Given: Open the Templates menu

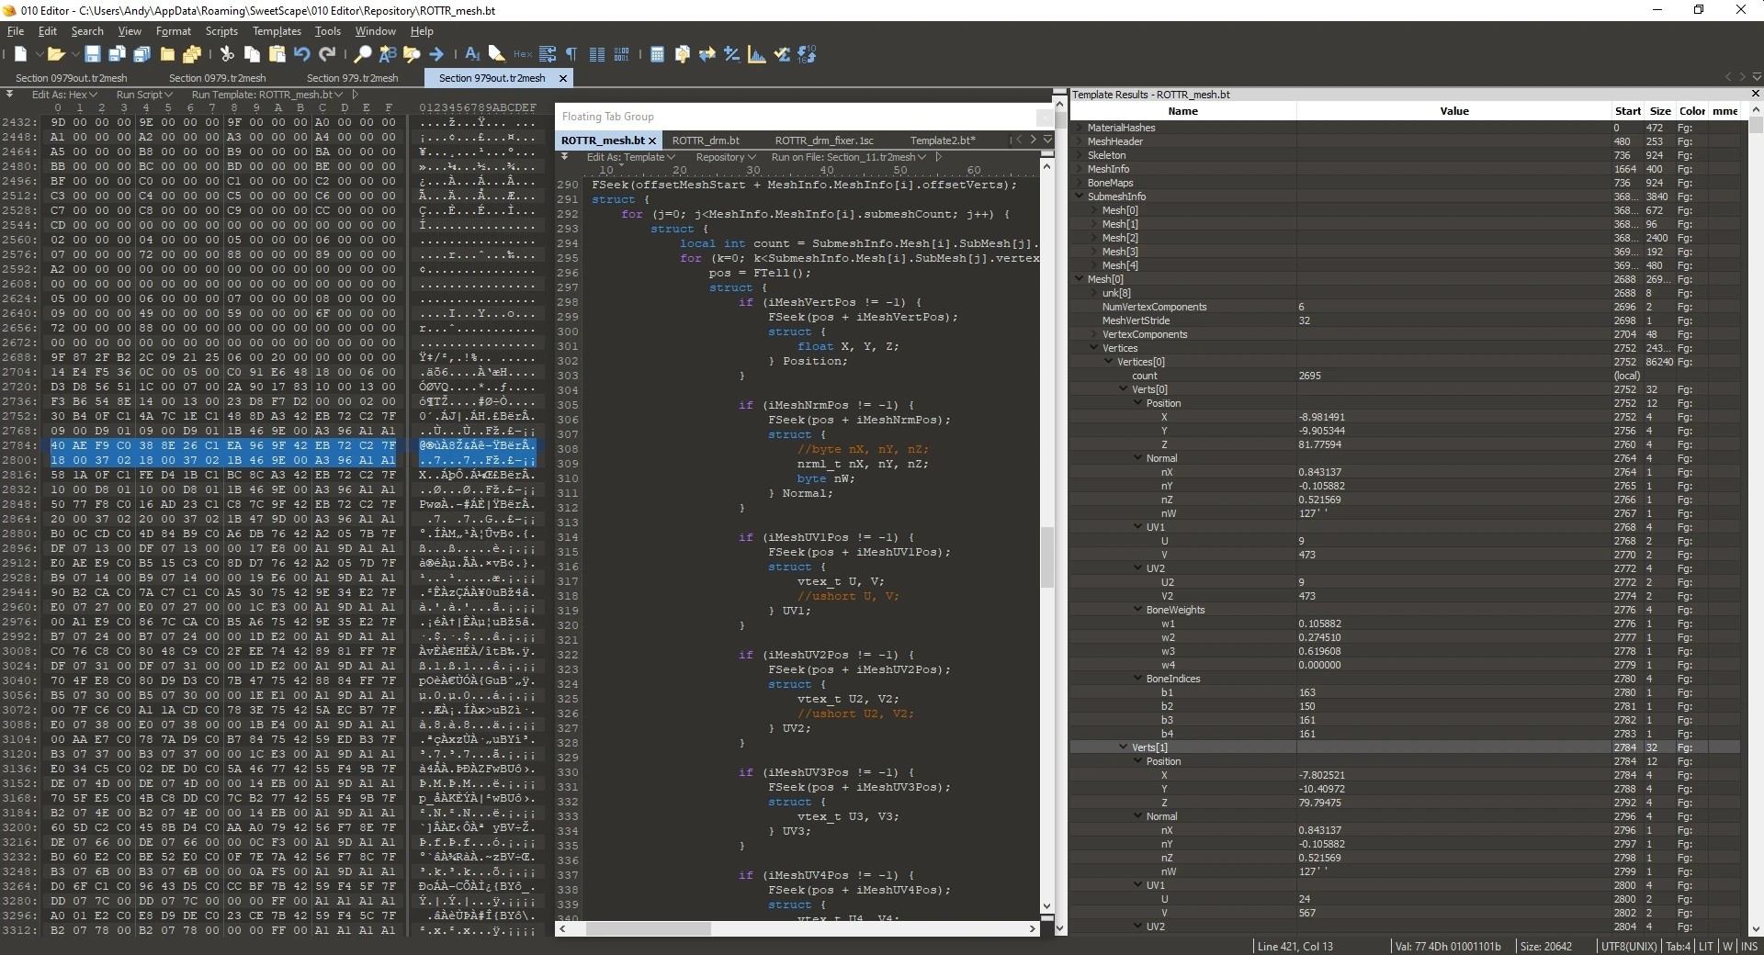Looking at the screenshot, I should click(x=277, y=31).
